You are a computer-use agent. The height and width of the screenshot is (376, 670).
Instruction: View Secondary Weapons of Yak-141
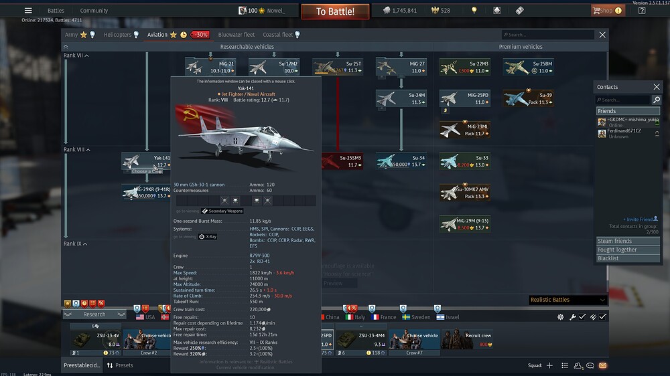pos(222,211)
